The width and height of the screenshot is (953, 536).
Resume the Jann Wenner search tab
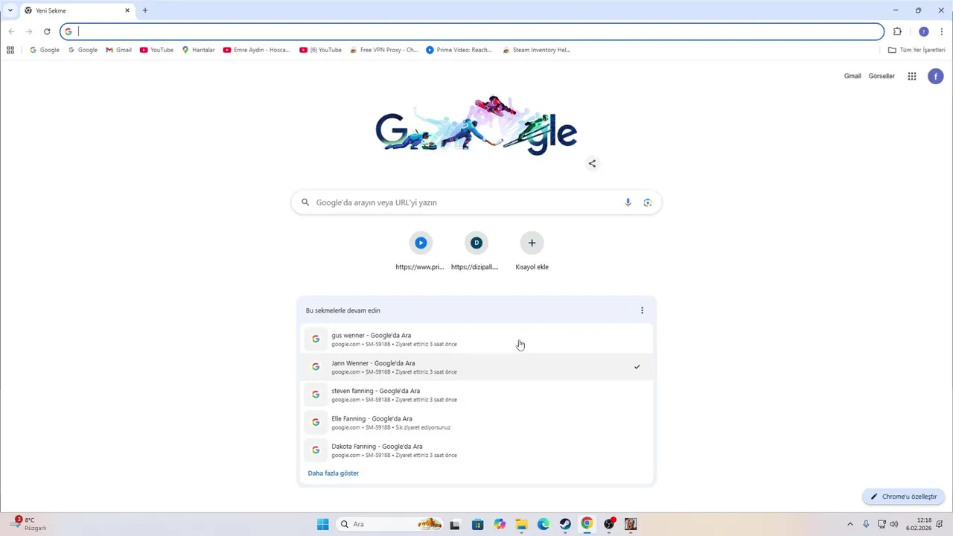[476, 366]
